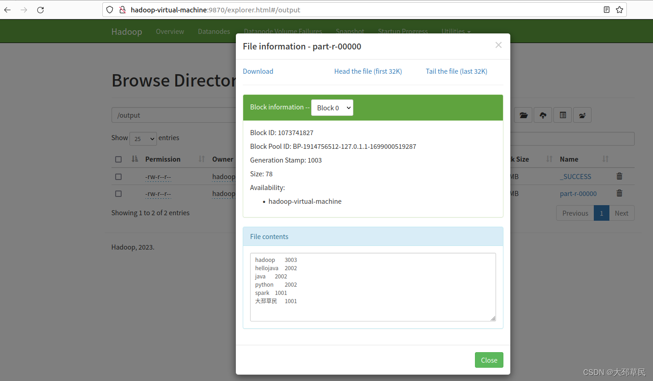Click the browser address bar
This screenshot has width=653, height=381.
(x=364, y=10)
